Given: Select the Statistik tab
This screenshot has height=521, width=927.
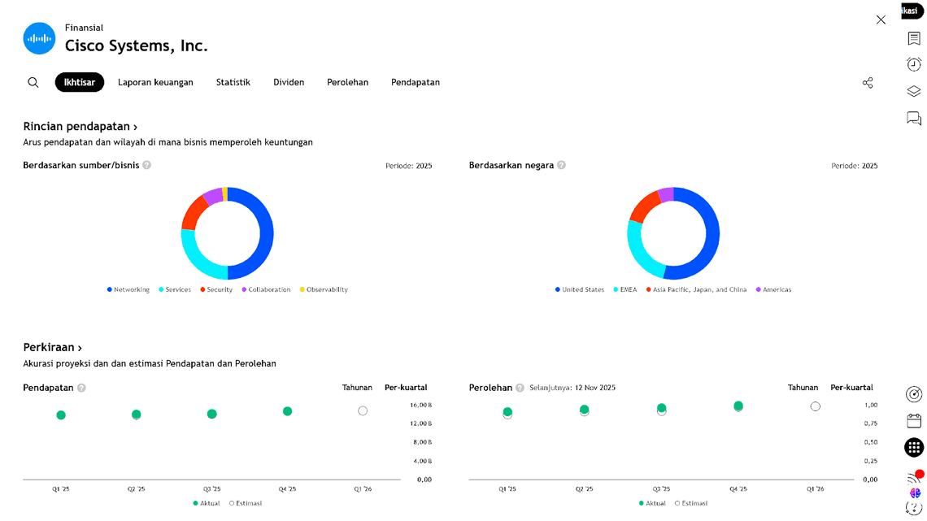Looking at the screenshot, I should click(233, 82).
